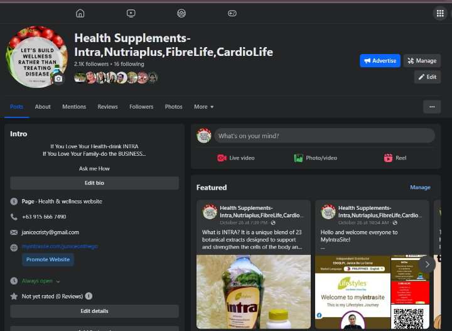The image size is (452, 331).
Task: Open the Mentions tab
Action: (74, 107)
